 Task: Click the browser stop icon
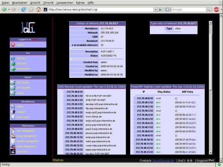click(31, 10)
